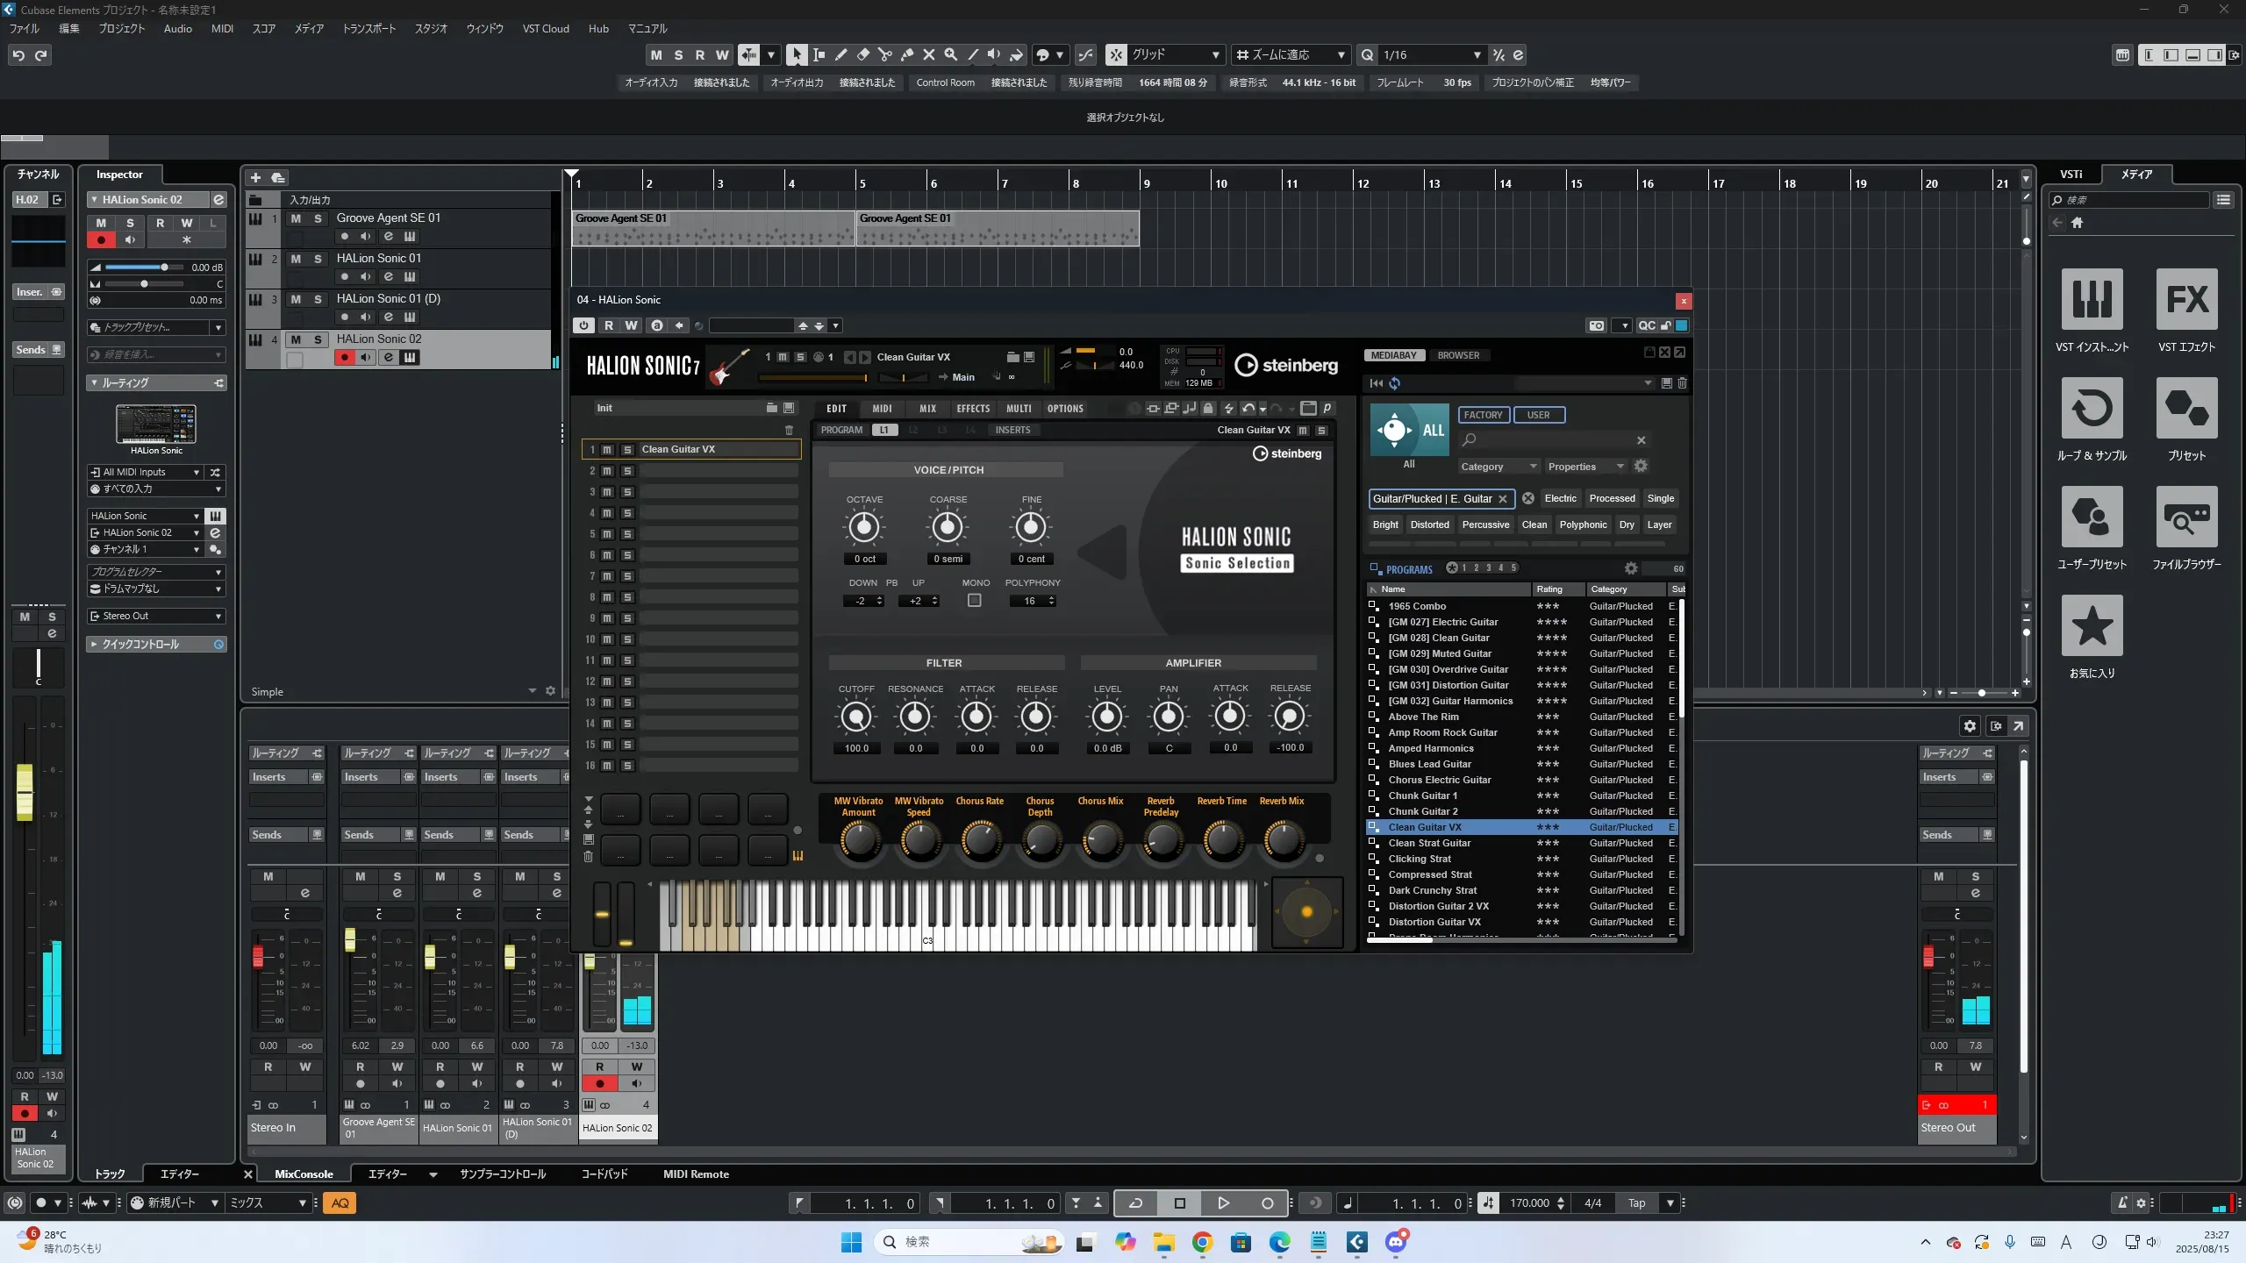This screenshot has height=1263, width=2246.
Task: Click the Add Track plus icon
Action: pyautogui.click(x=255, y=177)
